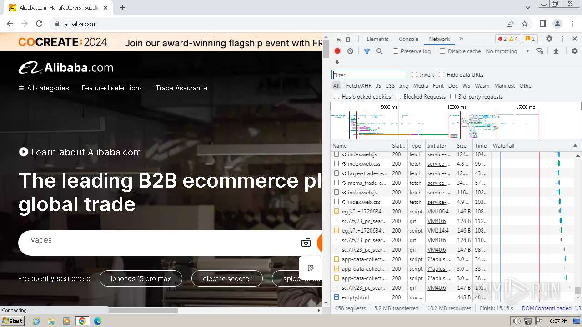Bookmark this page with star icon
Screen dimensions: 582x327
pos(525,24)
